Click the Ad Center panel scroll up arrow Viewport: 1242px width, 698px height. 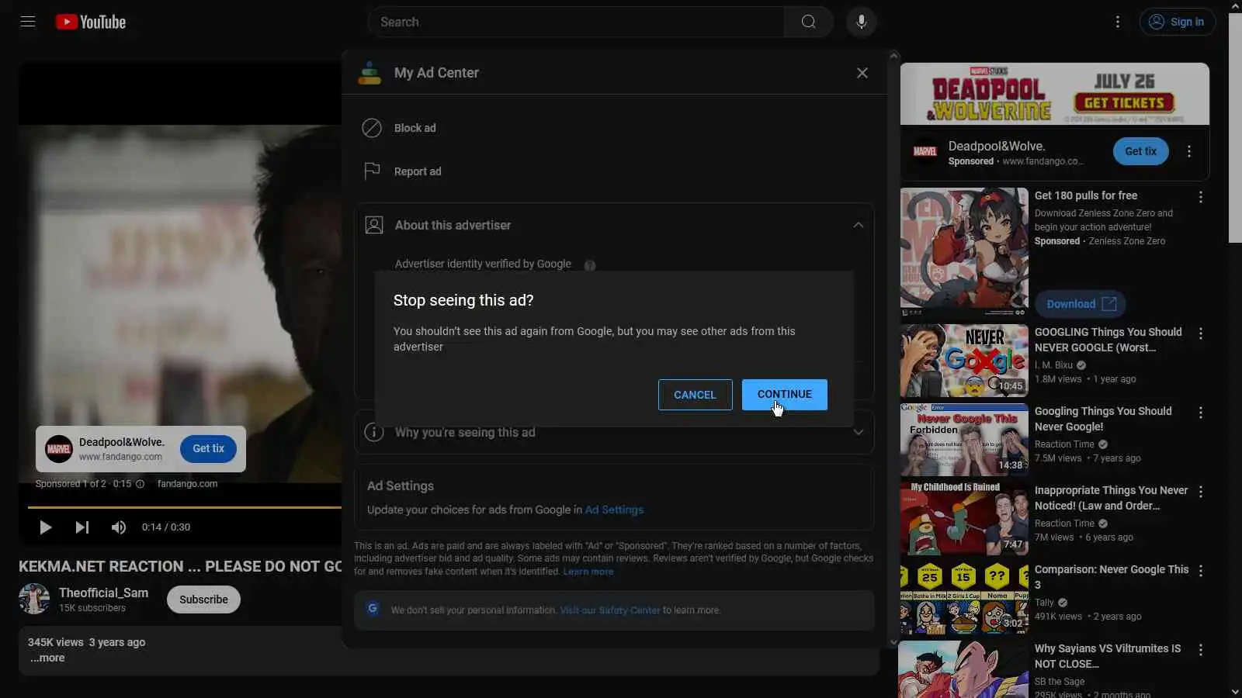[893, 56]
